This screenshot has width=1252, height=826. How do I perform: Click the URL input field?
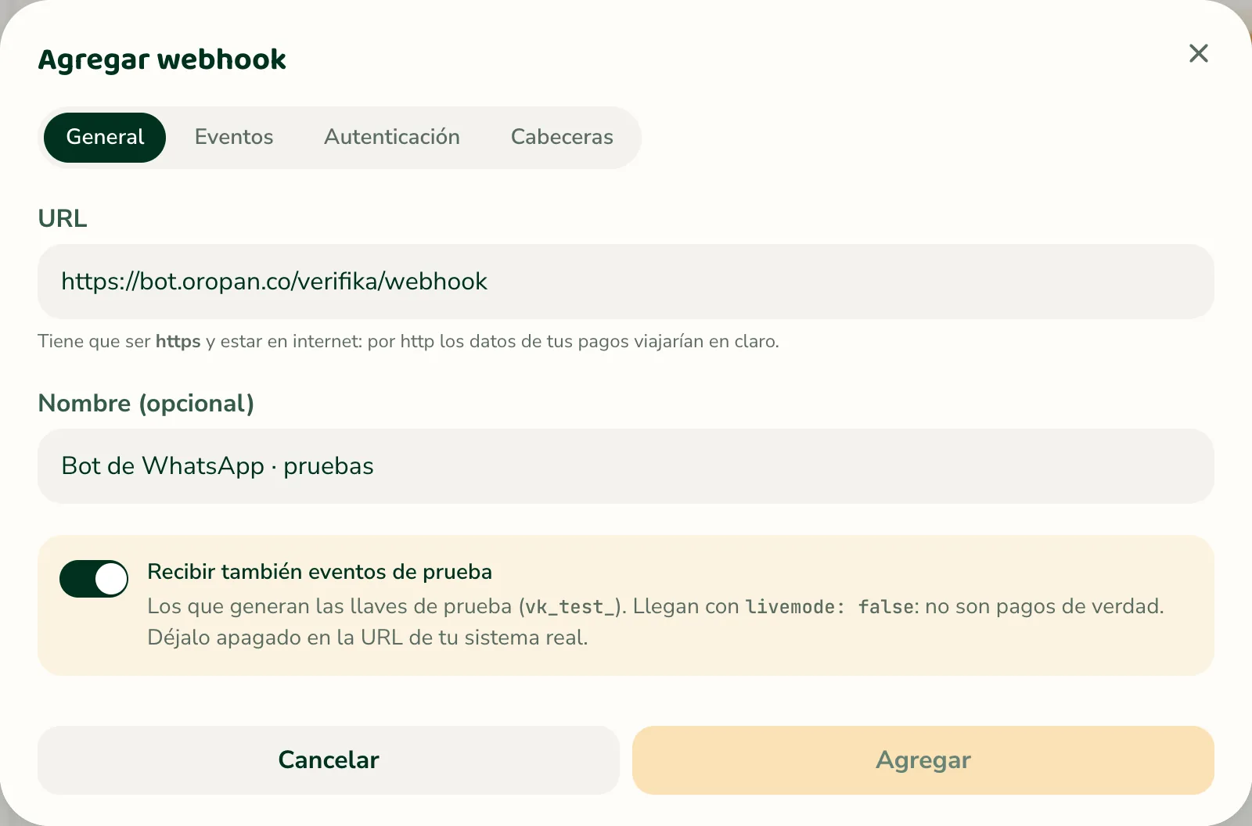point(626,282)
